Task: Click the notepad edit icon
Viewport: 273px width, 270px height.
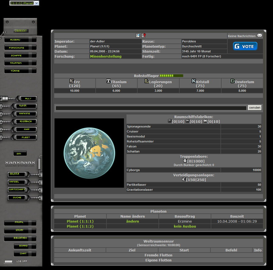Action: tap(138, 35)
